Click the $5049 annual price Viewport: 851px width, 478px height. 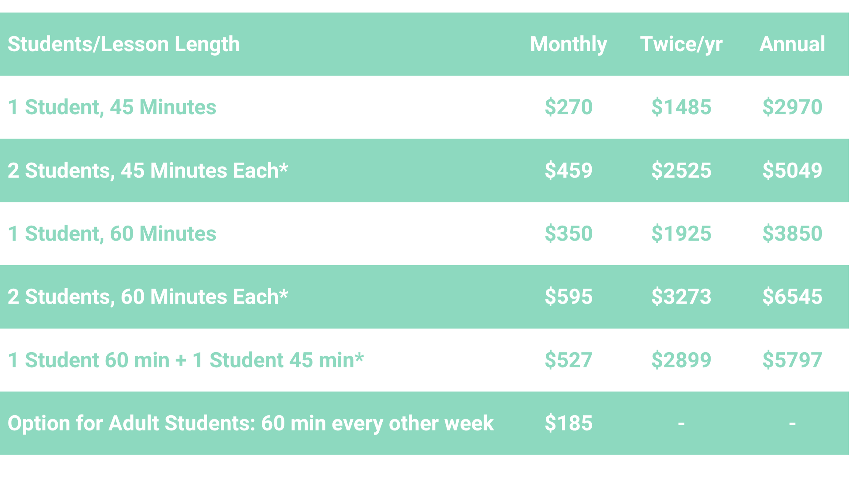[792, 170]
